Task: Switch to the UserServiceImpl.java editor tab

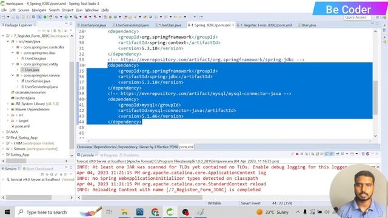Action: [x=130, y=25]
